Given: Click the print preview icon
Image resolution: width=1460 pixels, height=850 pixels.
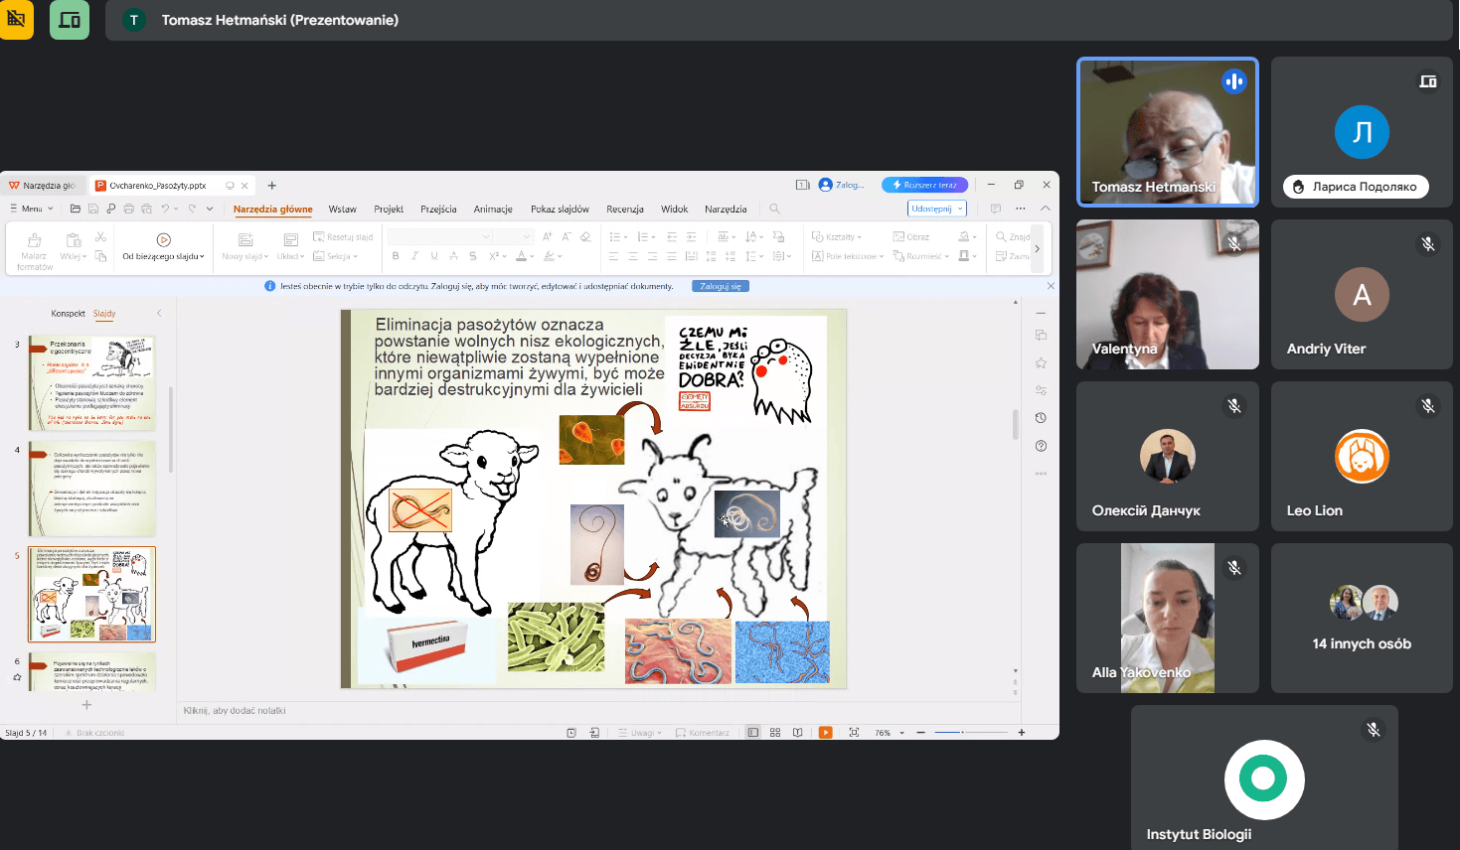Looking at the screenshot, I should point(147,209).
